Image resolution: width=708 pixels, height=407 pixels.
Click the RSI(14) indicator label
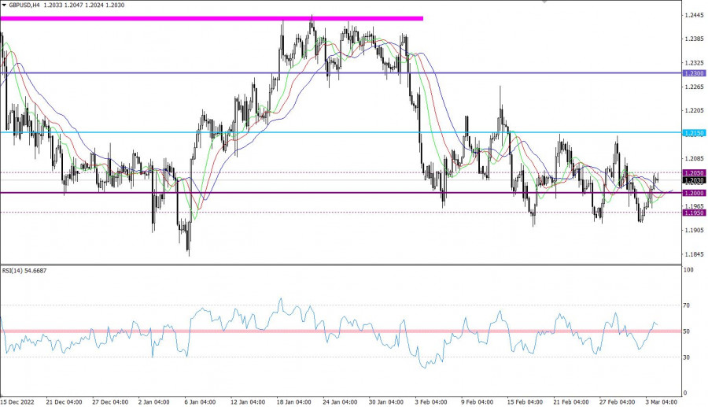tap(26, 270)
